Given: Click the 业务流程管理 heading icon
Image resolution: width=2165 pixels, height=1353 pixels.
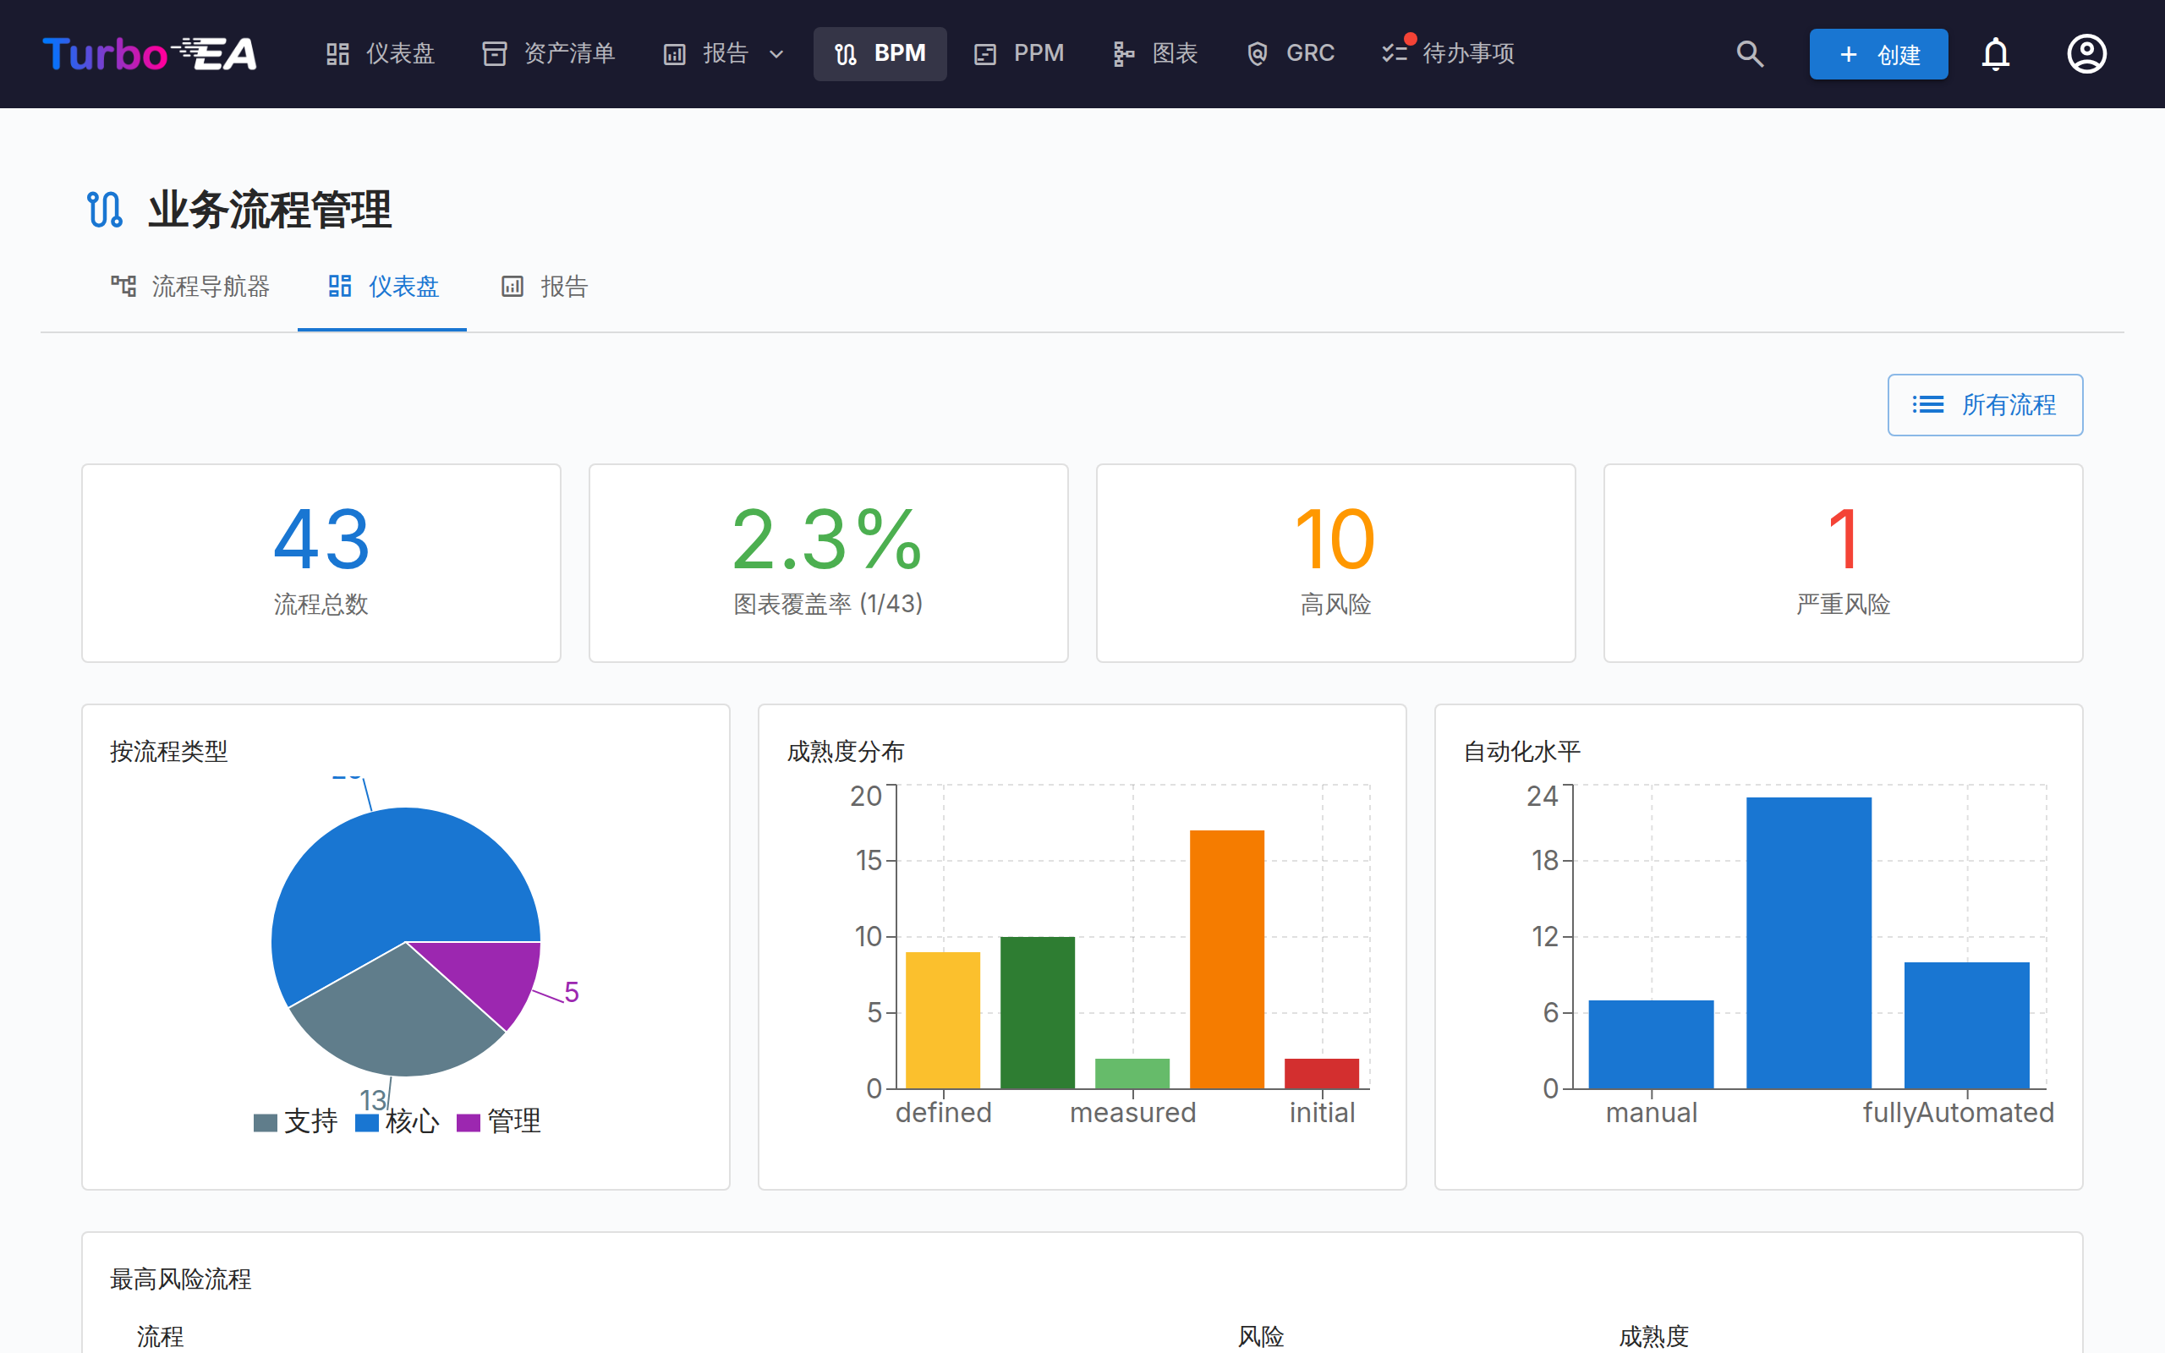Looking at the screenshot, I should pyautogui.click(x=105, y=210).
